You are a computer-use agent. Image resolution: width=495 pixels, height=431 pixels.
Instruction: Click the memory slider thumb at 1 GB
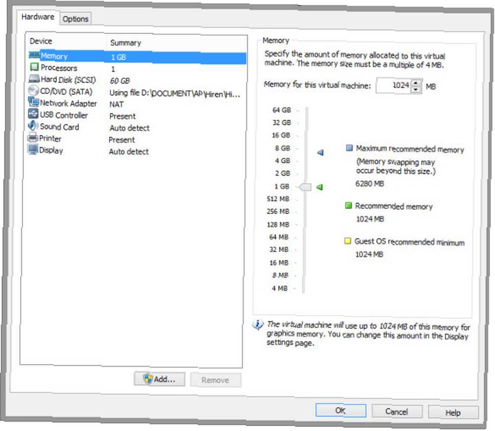point(305,187)
